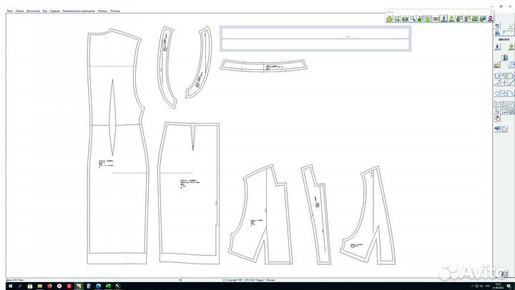
Task: Click the G letter toolbar icon
Action: pyautogui.click(x=459, y=19)
